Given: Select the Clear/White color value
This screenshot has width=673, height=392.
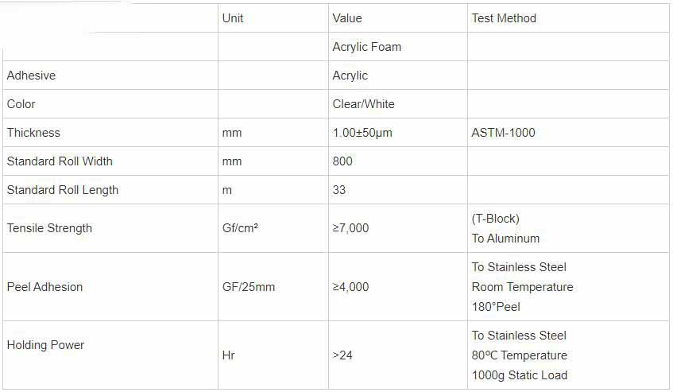Looking at the screenshot, I should 363,104.
